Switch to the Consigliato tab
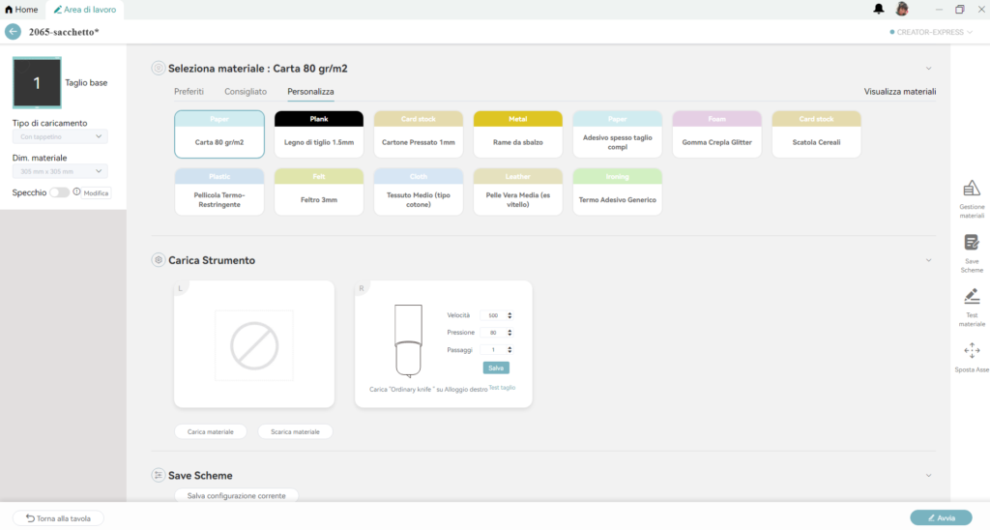This screenshot has width=990, height=530. pos(246,91)
